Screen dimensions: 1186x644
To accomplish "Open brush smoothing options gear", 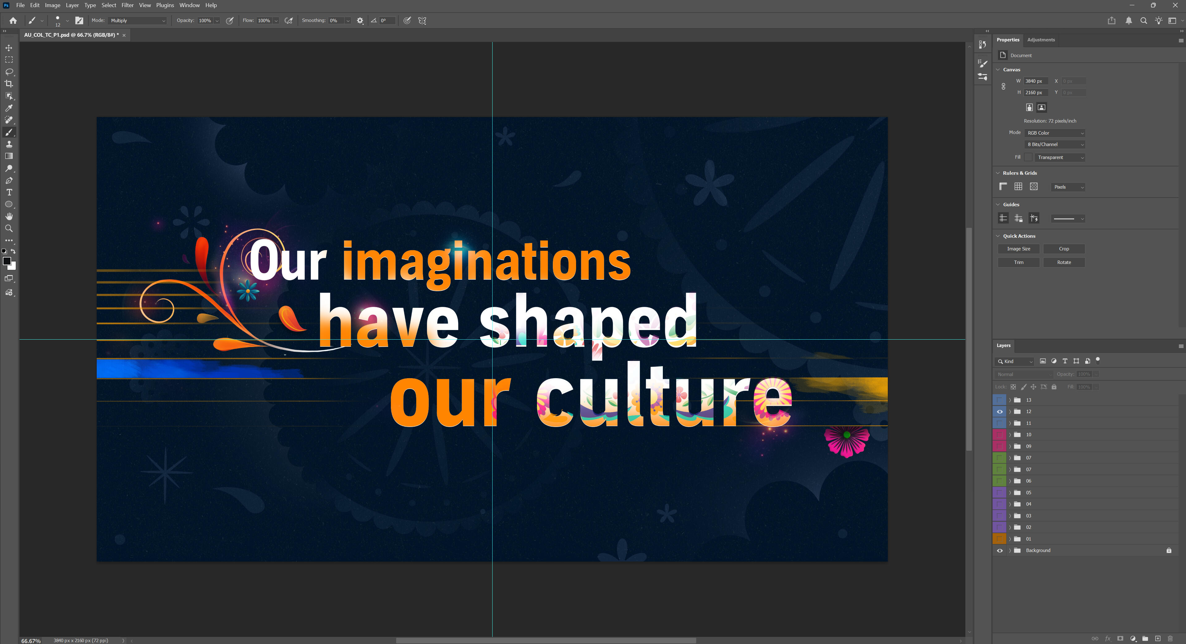I will pos(360,21).
